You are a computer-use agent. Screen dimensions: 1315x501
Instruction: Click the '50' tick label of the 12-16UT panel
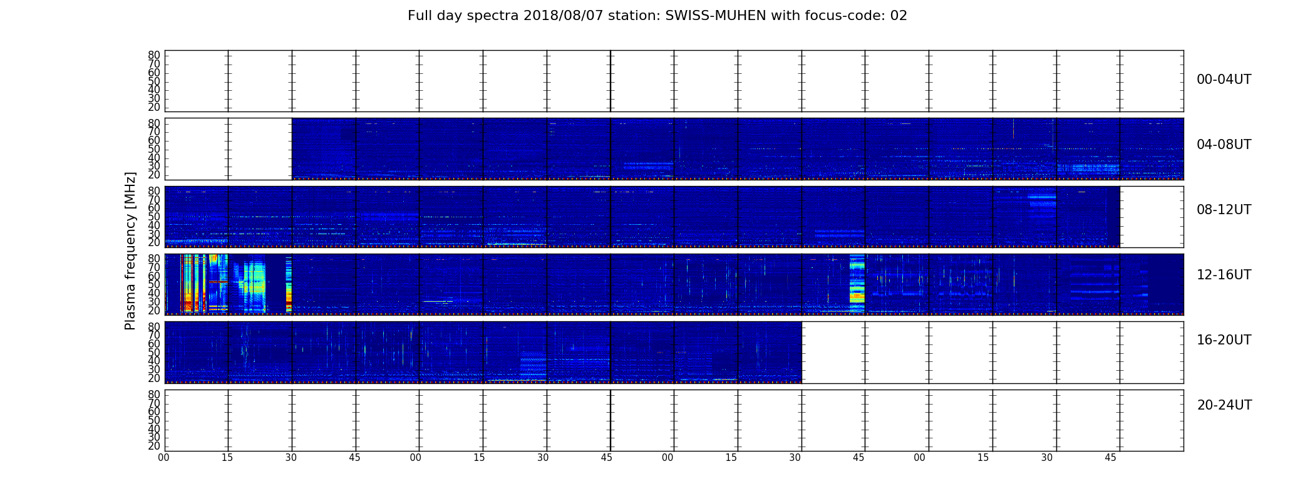click(x=154, y=284)
